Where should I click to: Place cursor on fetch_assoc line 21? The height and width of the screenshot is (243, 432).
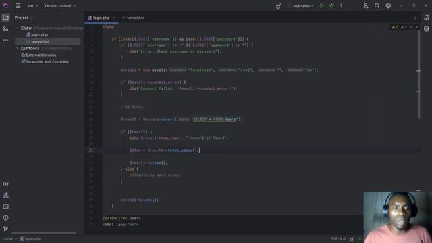(x=164, y=151)
